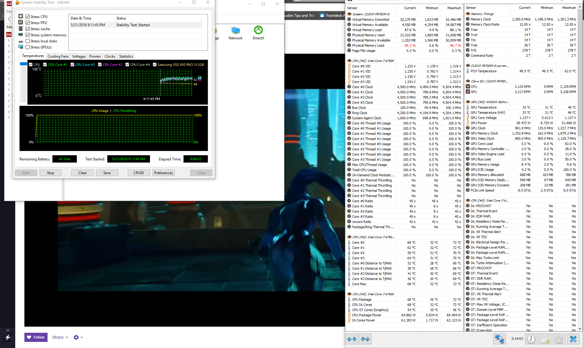The image size is (584, 348).
Task: Enable Stress CPU checkbox
Action: 28,17
